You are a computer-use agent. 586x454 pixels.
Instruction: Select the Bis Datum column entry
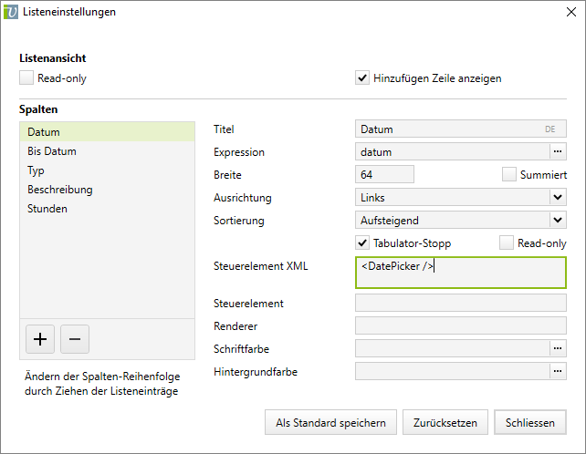pyautogui.click(x=52, y=151)
